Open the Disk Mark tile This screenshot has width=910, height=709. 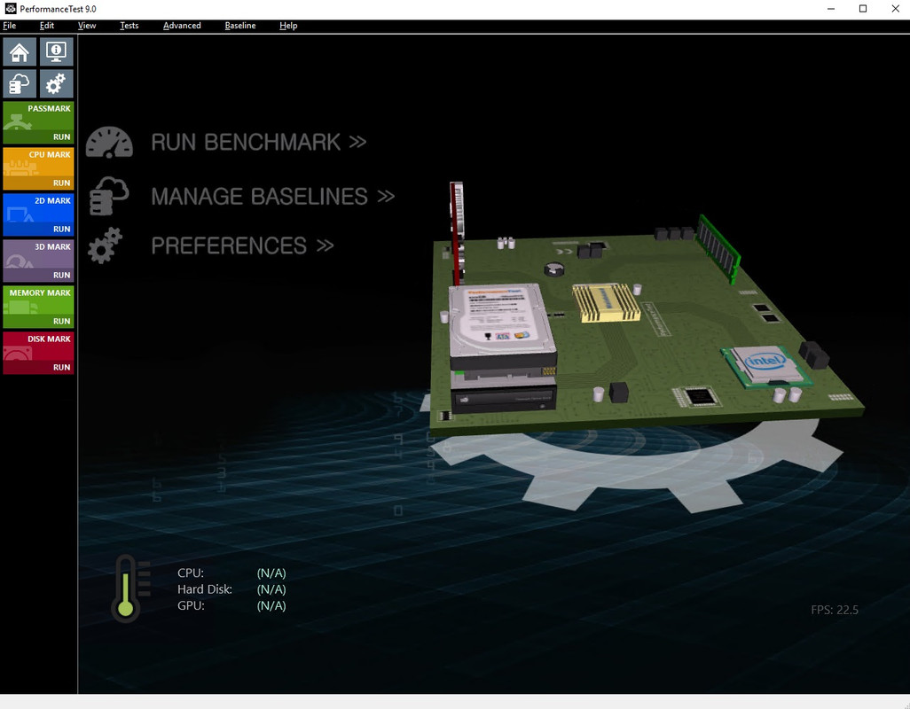[38, 347]
